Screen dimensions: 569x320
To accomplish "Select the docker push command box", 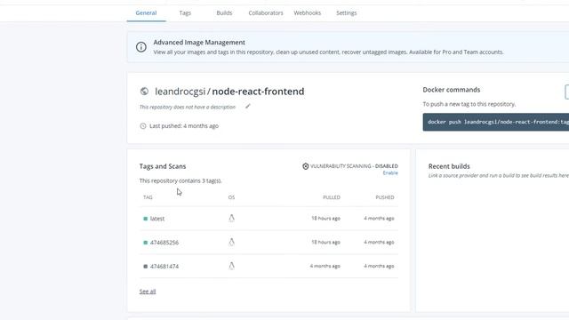I will [x=496, y=122].
